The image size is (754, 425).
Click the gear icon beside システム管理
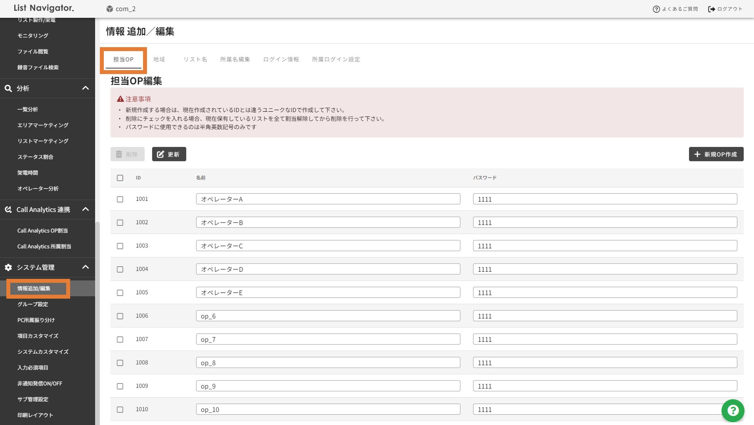point(8,267)
